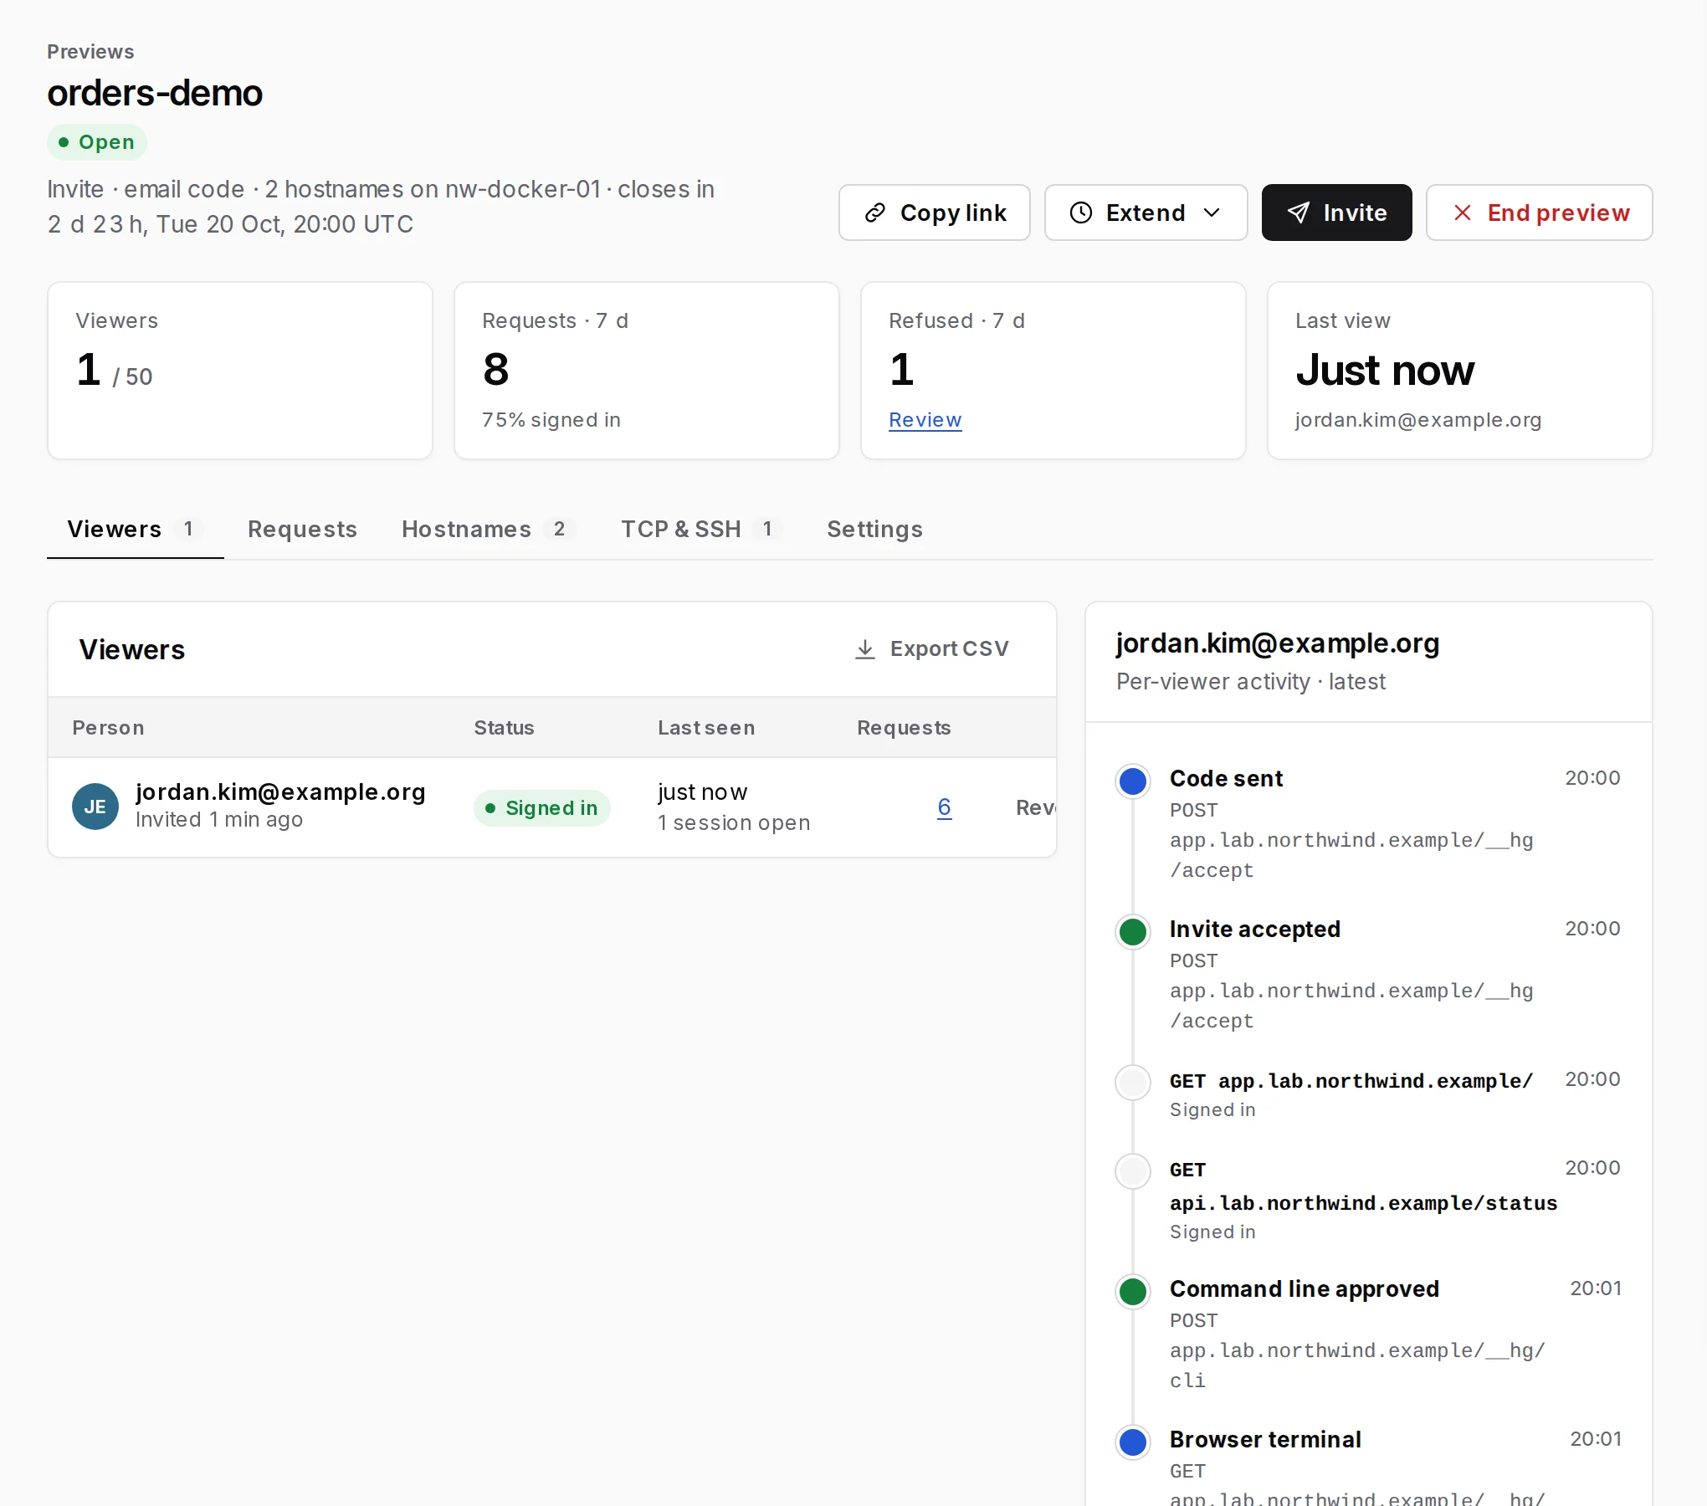This screenshot has width=1707, height=1506.
Task: Click the paper-plane icon in Invite button
Action: pos(1298,213)
